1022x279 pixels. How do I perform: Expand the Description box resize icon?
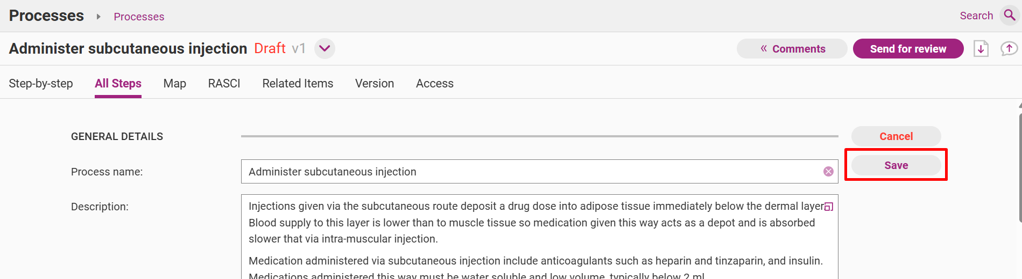(829, 207)
